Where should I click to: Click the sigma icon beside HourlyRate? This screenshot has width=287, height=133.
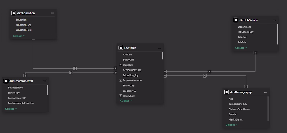pyautogui.click(x=121, y=96)
